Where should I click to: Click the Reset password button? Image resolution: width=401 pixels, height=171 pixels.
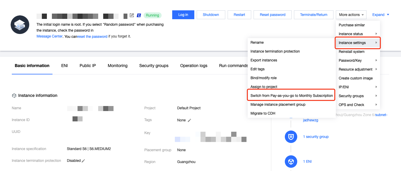click(x=272, y=15)
